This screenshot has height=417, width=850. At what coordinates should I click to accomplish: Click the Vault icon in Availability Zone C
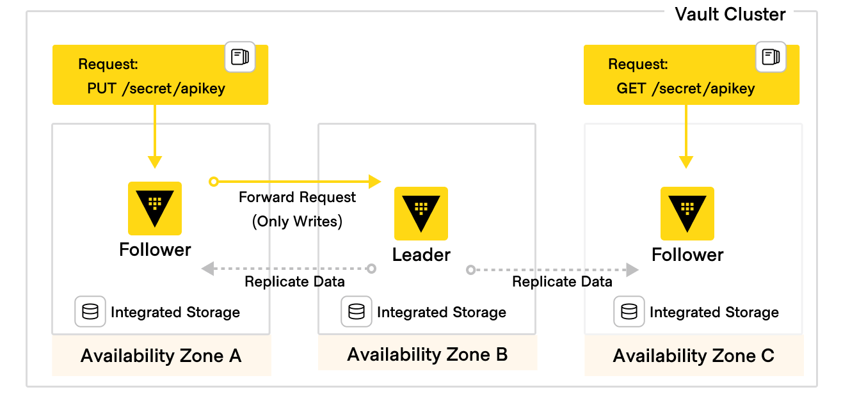687,213
